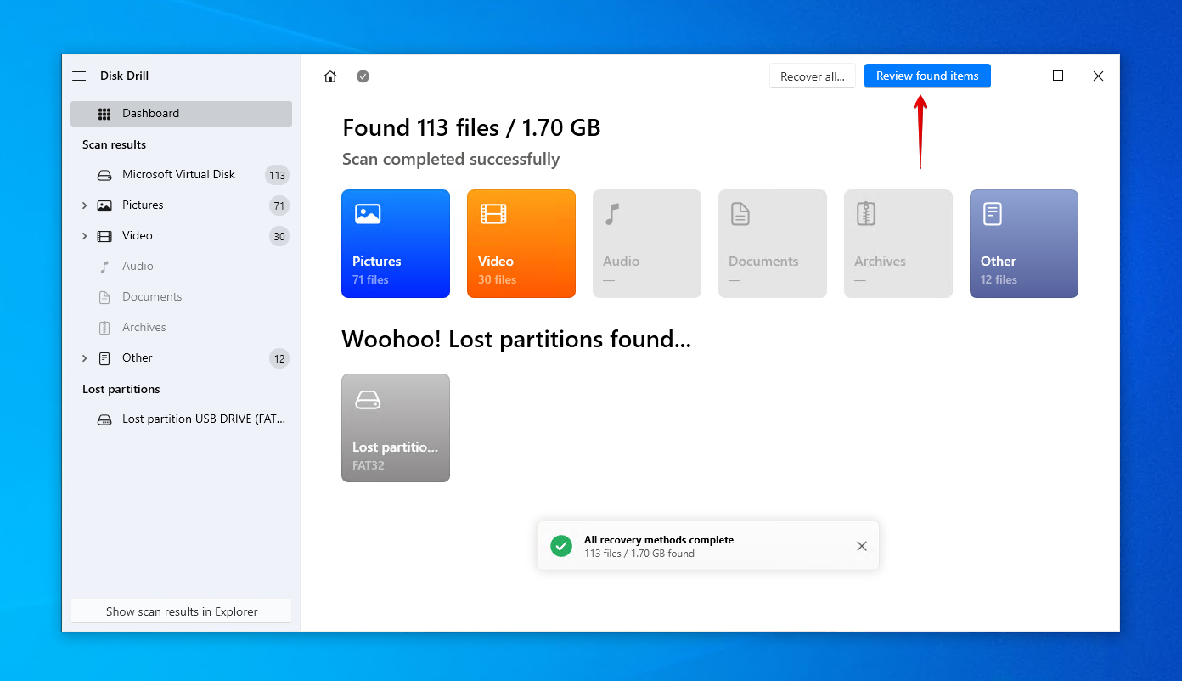This screenshot has height=681, width=1182.
Task: Click the drive icon next to Lost partition USB DRIVE
Action: (104, 419)
